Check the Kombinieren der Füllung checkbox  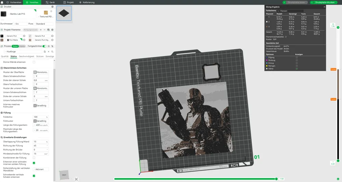[x=34, y=158]
